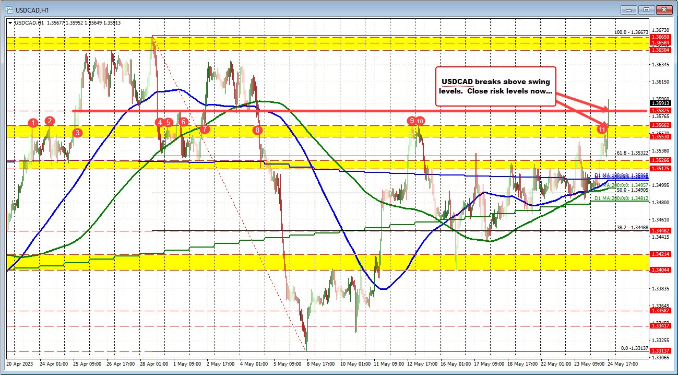The width and height of the screenshot is (678, 375).
Task: Click red price label 1.34214
Action: point(660,254)
